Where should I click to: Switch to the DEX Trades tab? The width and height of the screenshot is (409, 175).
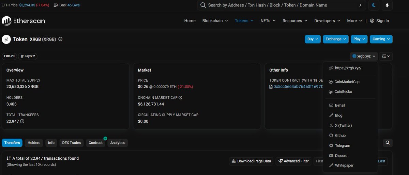[72, 143]
